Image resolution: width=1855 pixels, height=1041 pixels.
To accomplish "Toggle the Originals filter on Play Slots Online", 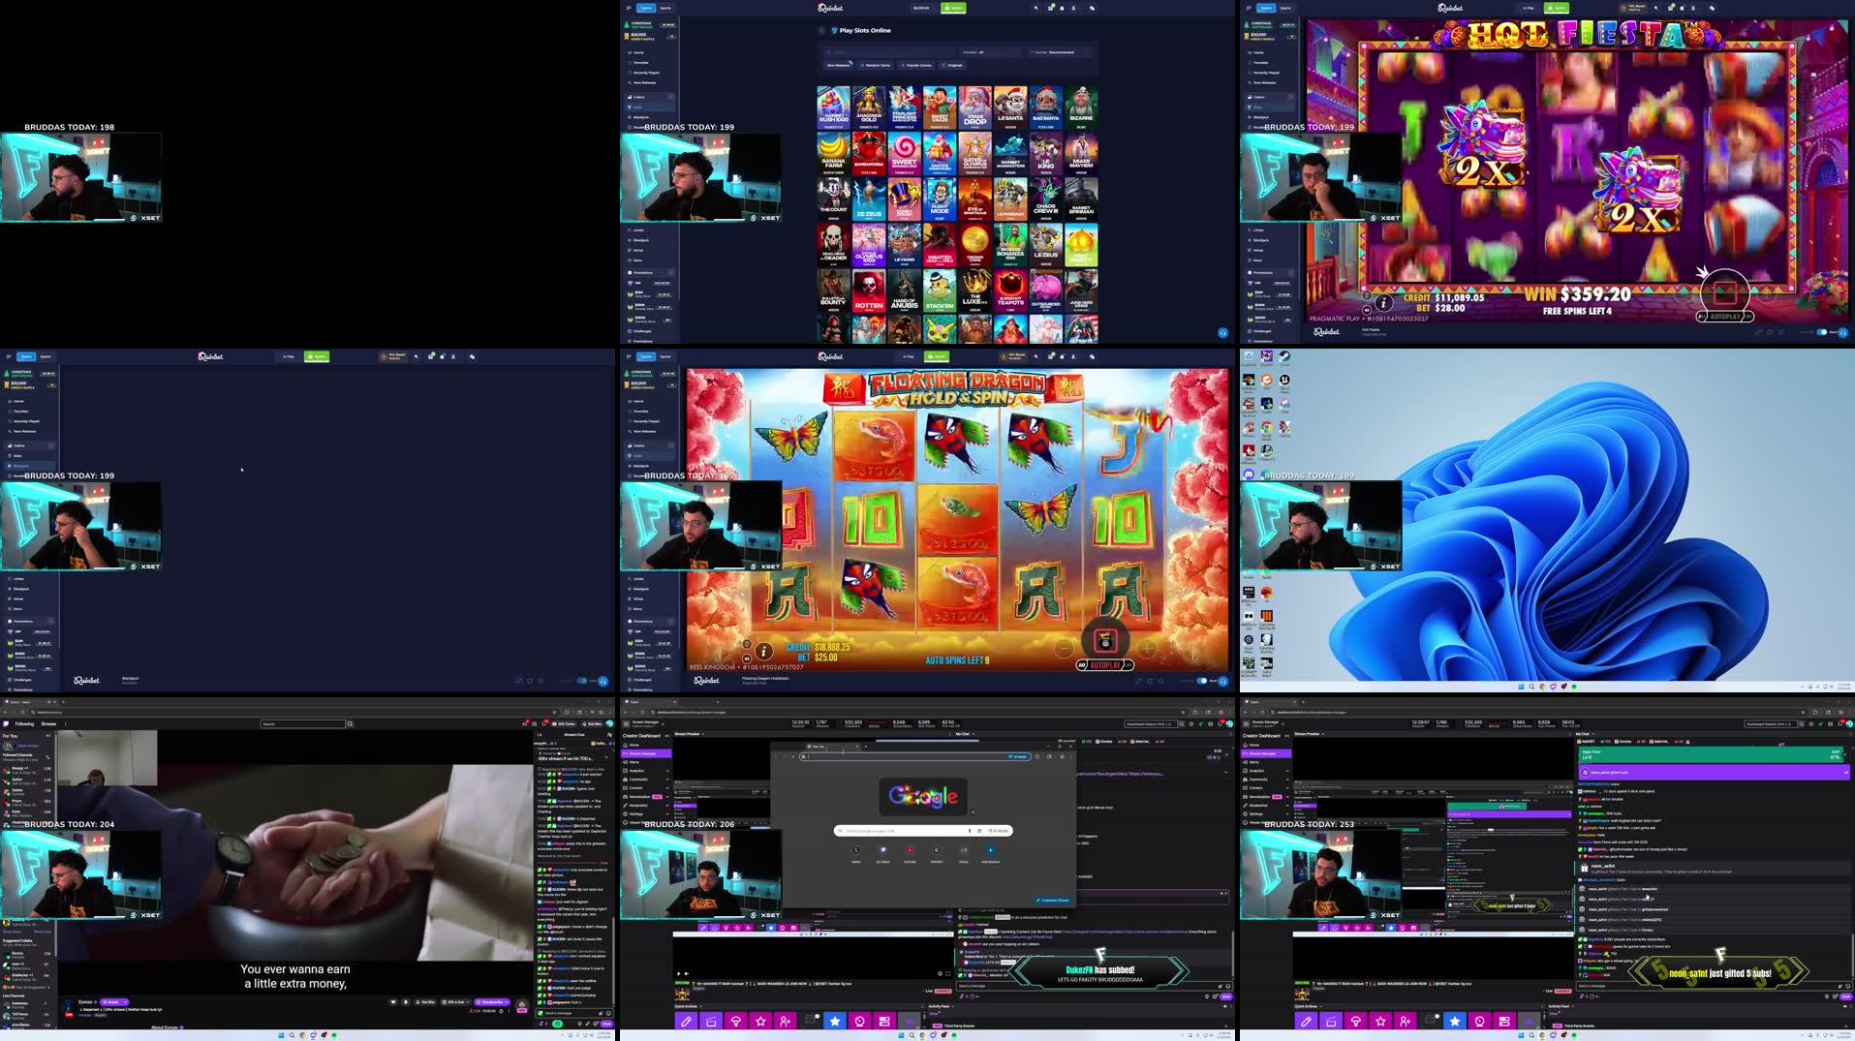I will (x=951, y=65).
